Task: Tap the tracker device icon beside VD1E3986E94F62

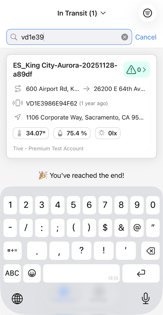Action: [18, 103]
